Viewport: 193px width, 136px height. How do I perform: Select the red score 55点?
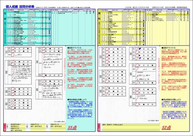tap(72, 127)
